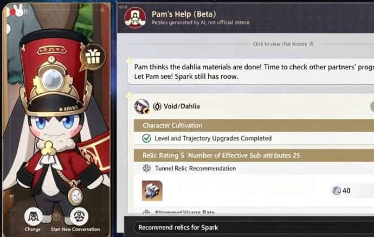Click the Void path emblem icon
The image size is (374, 237).
(157, 106)
